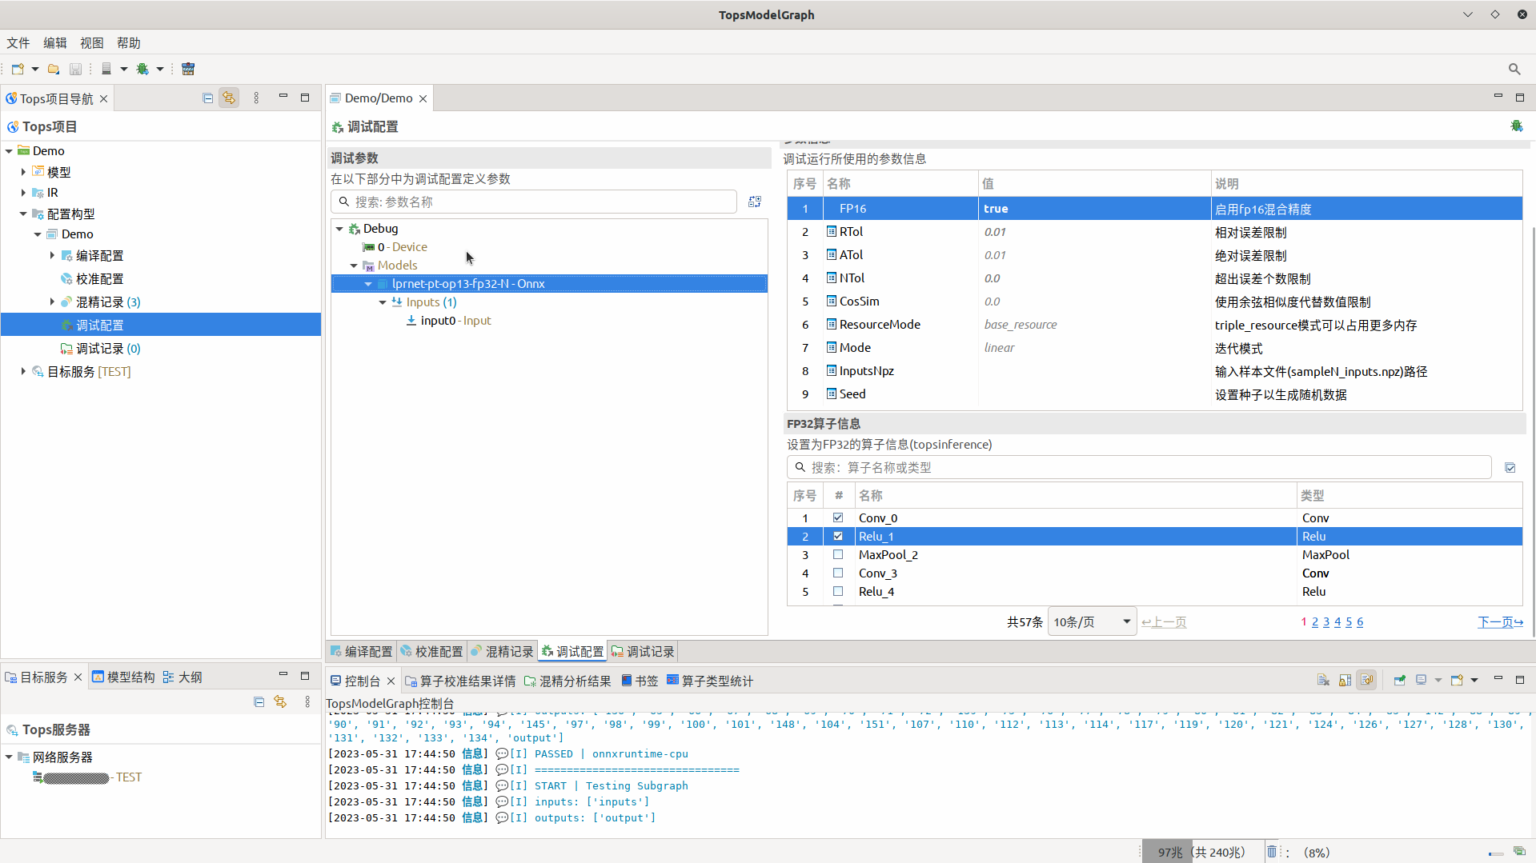Switch to the 调试记录 bottom tab
1536x863 pixels.
(x=643, y=651)
